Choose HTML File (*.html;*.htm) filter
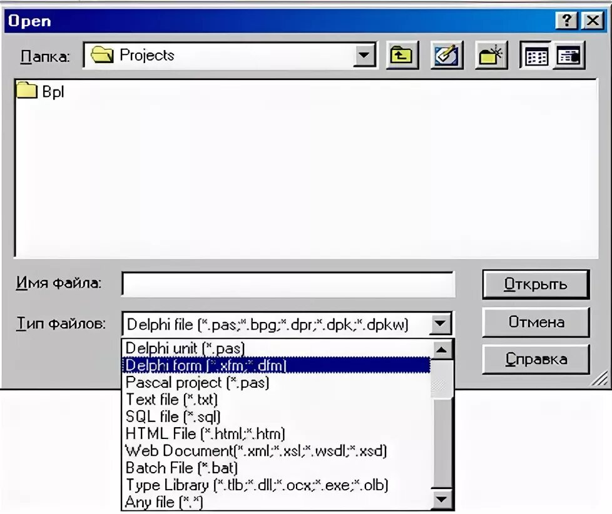612x514 pixels. [x=277, y=434]
